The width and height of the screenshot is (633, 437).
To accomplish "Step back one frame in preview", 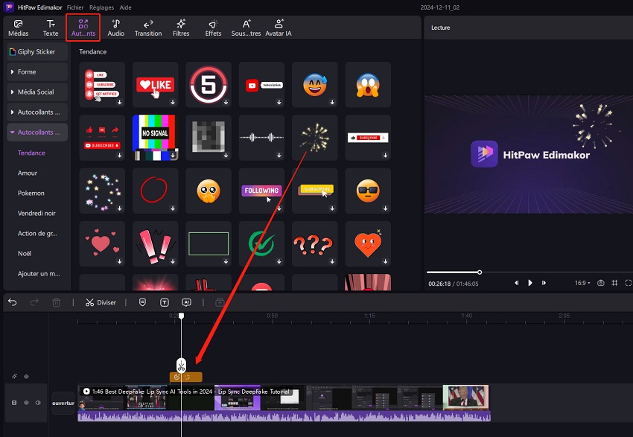I will coord(516,283).
